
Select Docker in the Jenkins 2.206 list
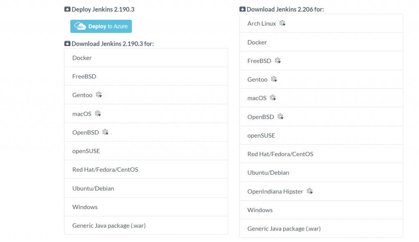(x=321, y=42)
